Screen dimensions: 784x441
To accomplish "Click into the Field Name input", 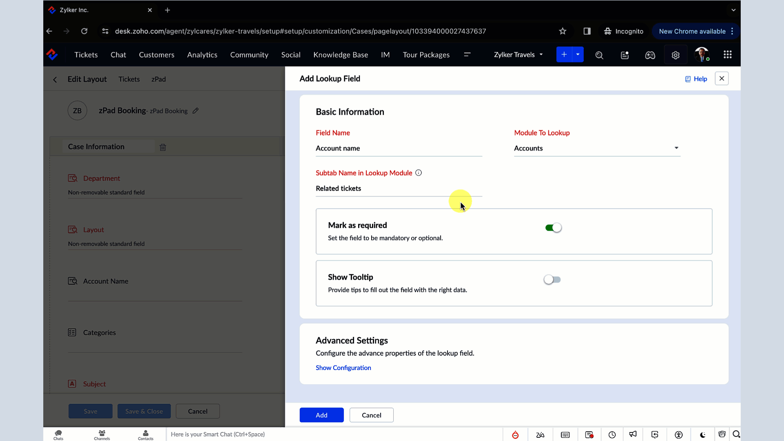I will point(398,148).
